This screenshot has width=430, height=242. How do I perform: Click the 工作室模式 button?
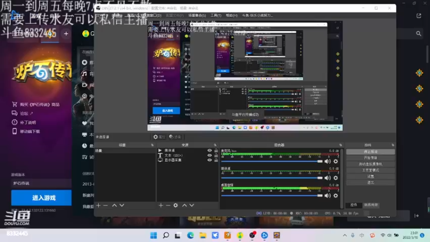(370, 170)
